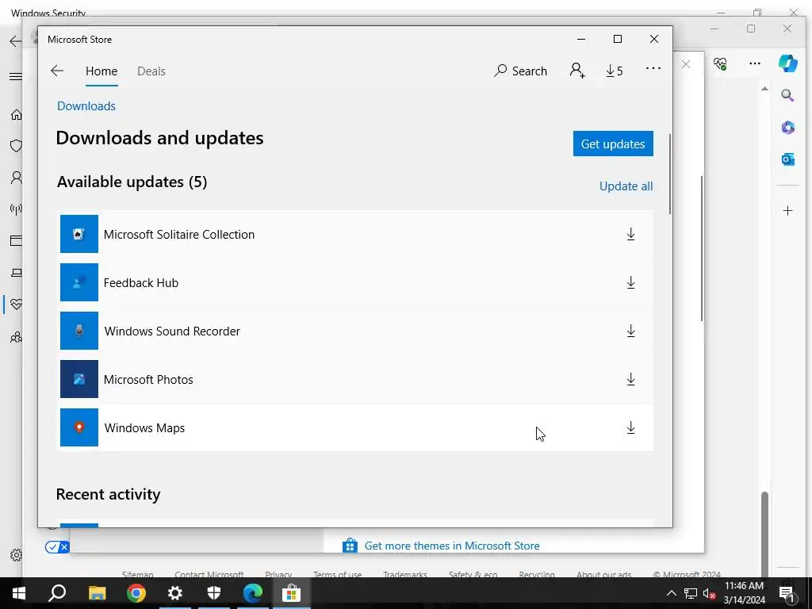Viewport: 812px width, 609px height.
Task: Show hidden system tray icons
Action: [671, 593]
